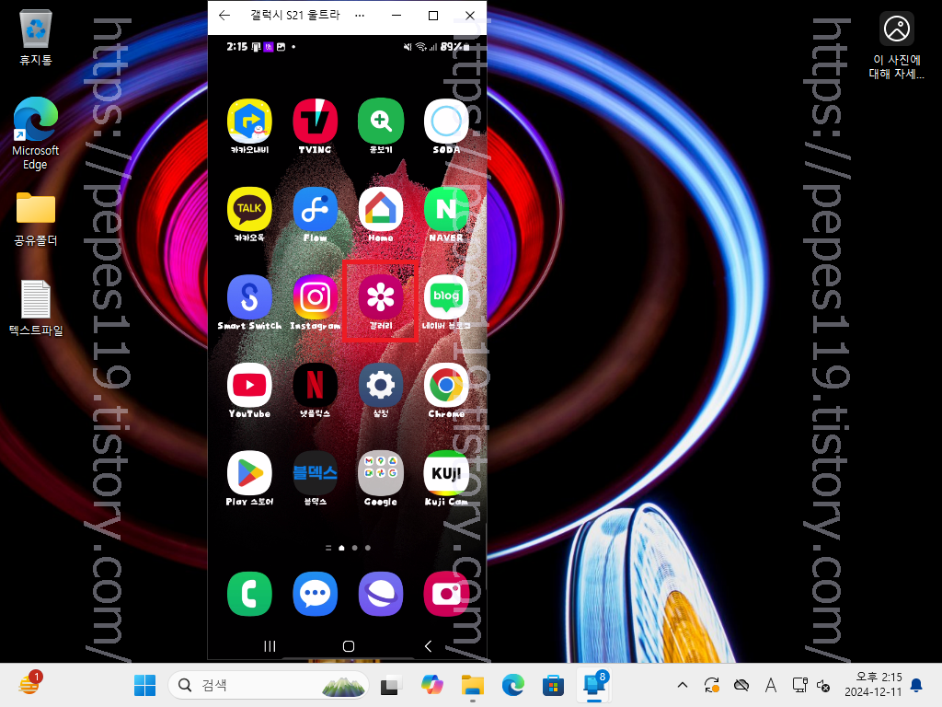This screenshot has width=942, height=707.
Task: Open the Smart Switch app
Action: coord(249,297)
